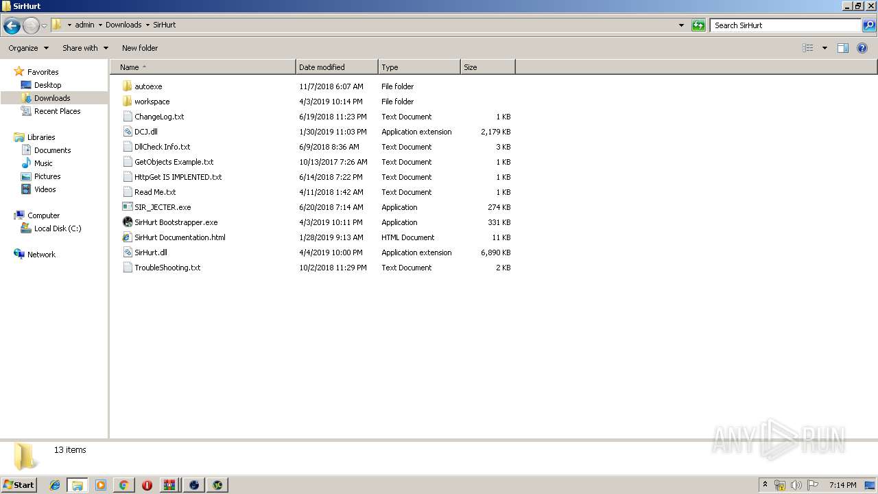Image resolution: width=878 pixels, height=494 pixels.
Task: Open address bar history dropdown
Action: 681,25
